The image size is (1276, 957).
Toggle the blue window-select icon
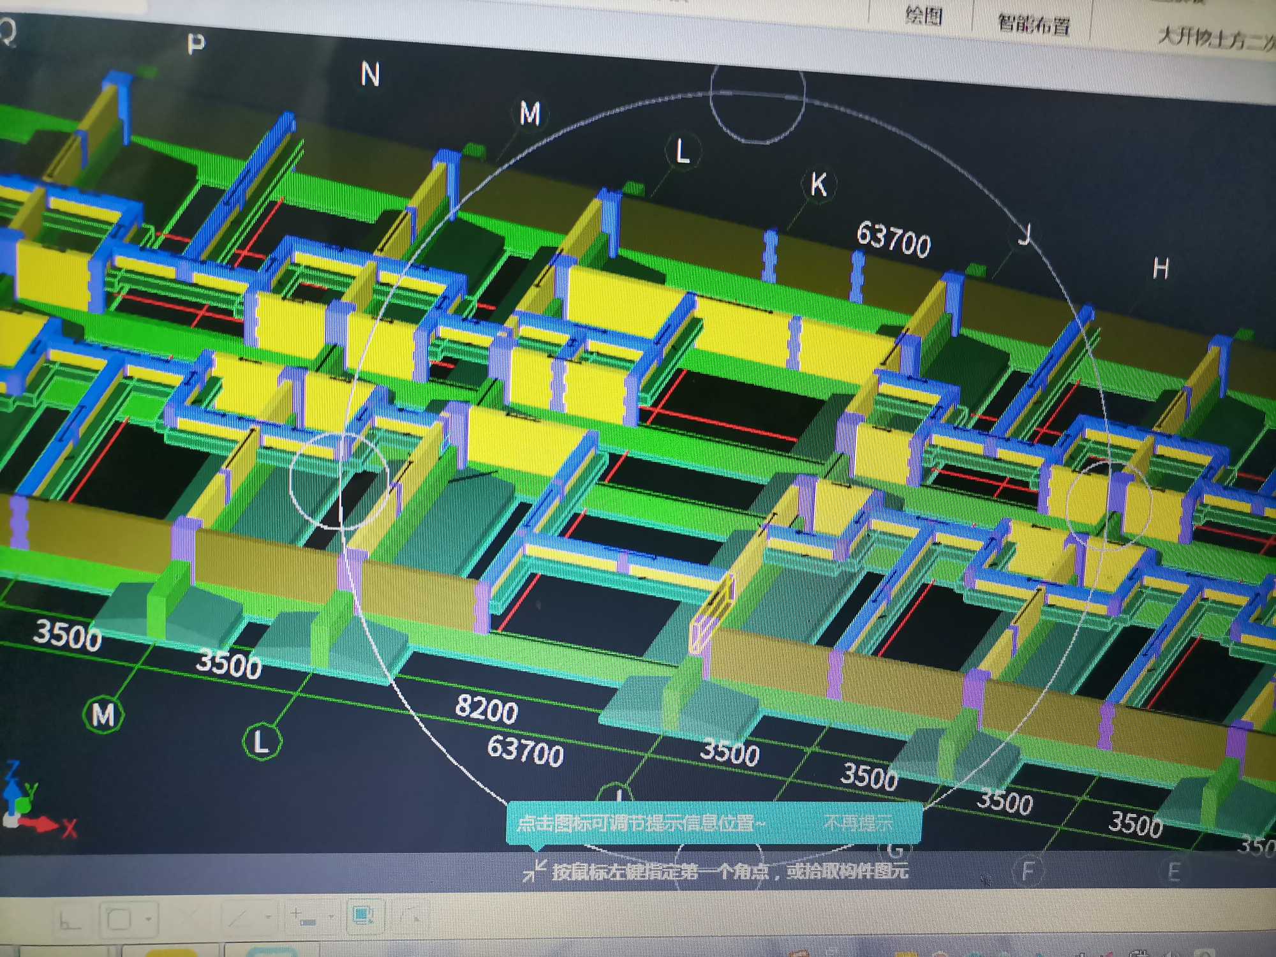click(364, 916)
